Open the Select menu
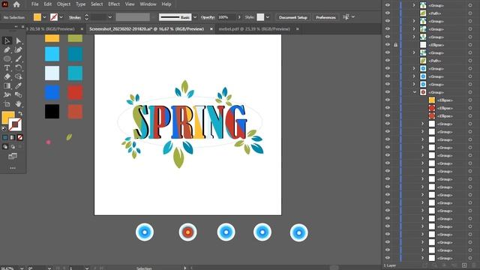Screen dimensions: 480x270 click(x=97, y=4)
